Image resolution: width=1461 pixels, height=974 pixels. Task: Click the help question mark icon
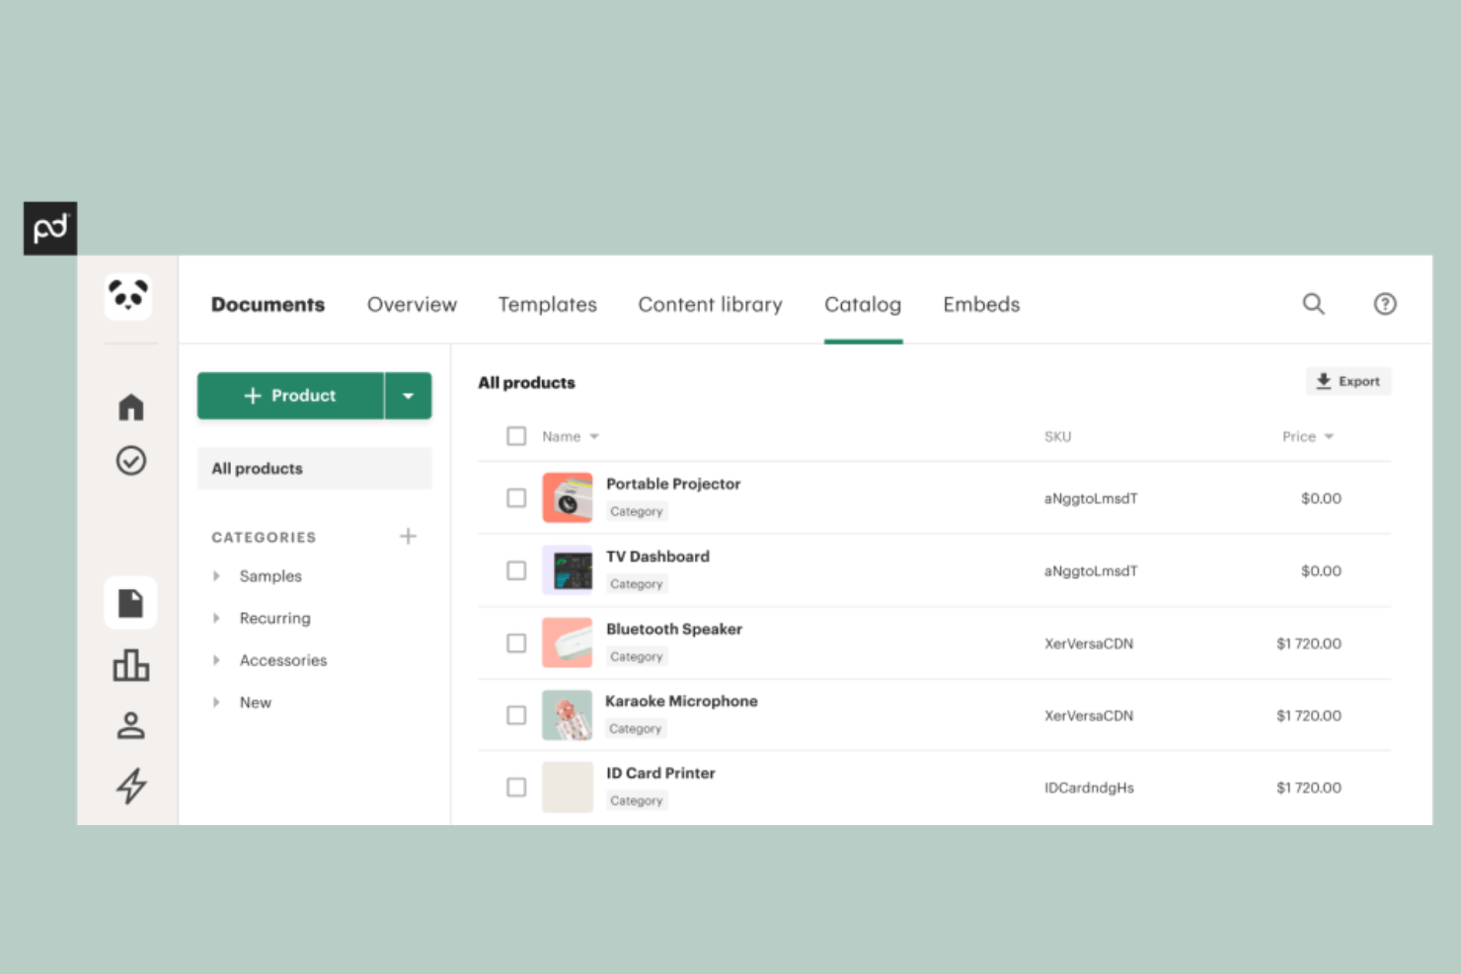(x=1385, y=304)
